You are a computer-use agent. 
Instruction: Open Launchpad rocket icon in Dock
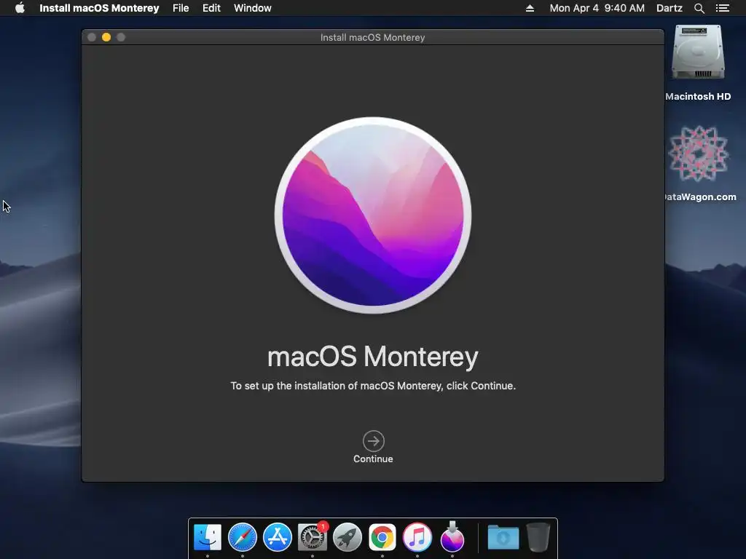[x=348, y=538]
